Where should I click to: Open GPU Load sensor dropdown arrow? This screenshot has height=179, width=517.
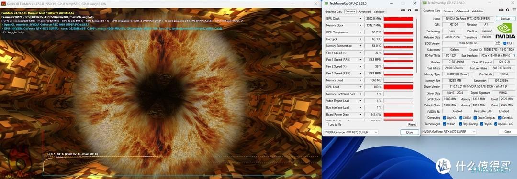(x=360, y=87)
